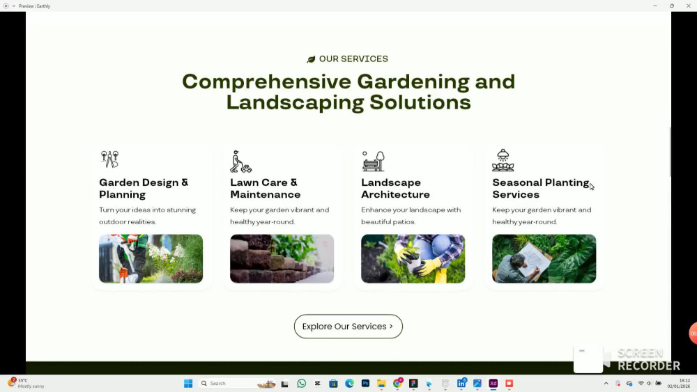
Task: Open Wi-Fi network settings in tray
Action: tap(641, 383)
